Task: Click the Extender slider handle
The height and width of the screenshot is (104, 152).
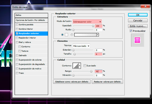Action: [x=73, y=50]
